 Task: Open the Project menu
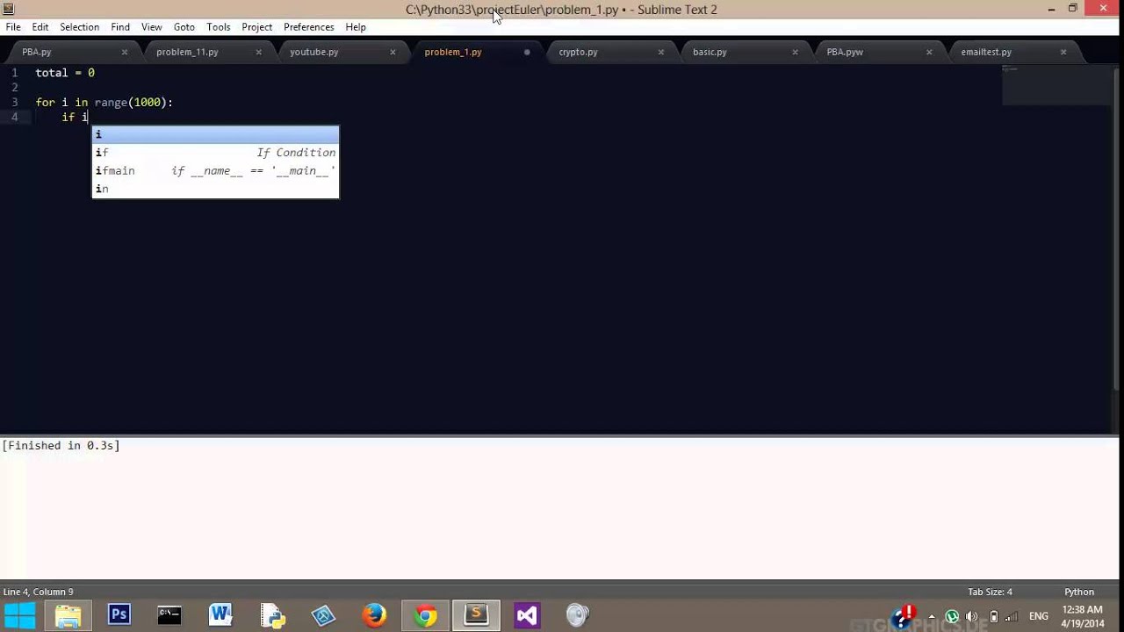pyautogui.click(x=256, y=27)
